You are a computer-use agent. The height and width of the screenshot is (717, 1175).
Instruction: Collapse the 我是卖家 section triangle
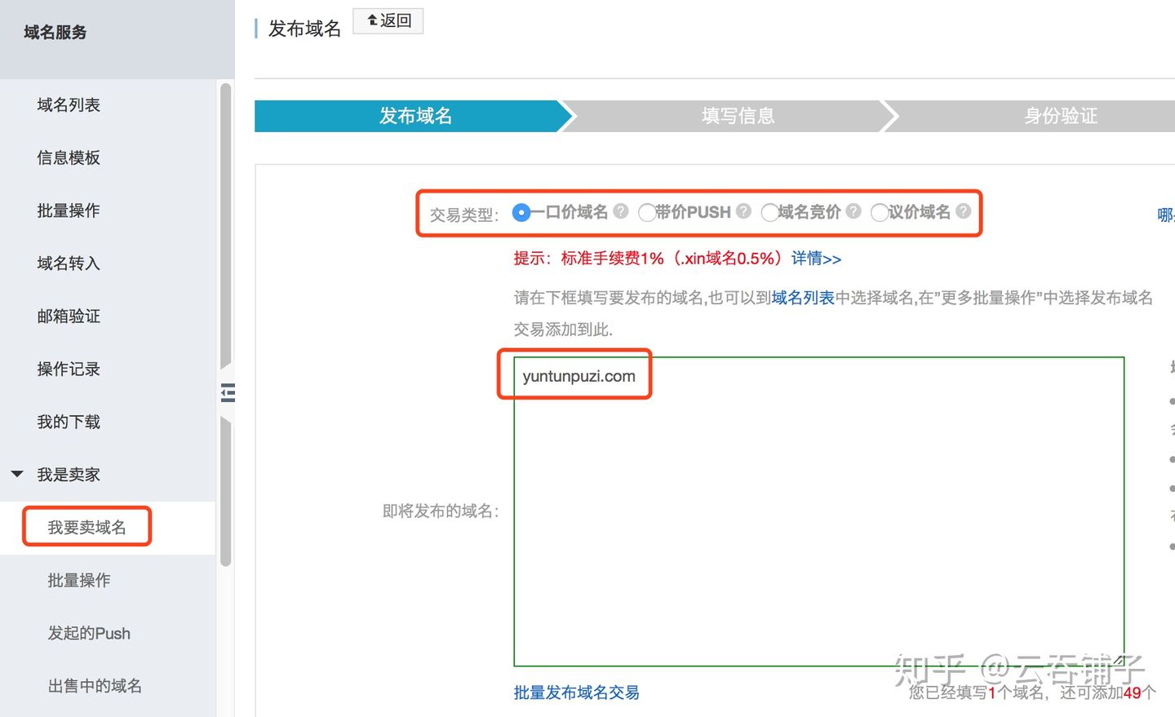17,474
